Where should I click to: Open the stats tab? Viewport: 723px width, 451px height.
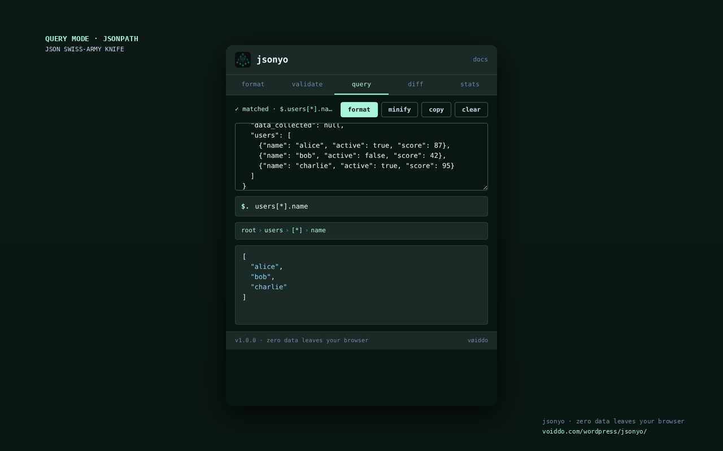pyautogui.click(x=470, y=85)
